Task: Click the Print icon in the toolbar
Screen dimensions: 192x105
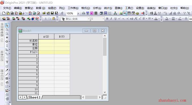Action: (84, 13)
